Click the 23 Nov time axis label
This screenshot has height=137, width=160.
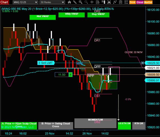click(50, 133)
